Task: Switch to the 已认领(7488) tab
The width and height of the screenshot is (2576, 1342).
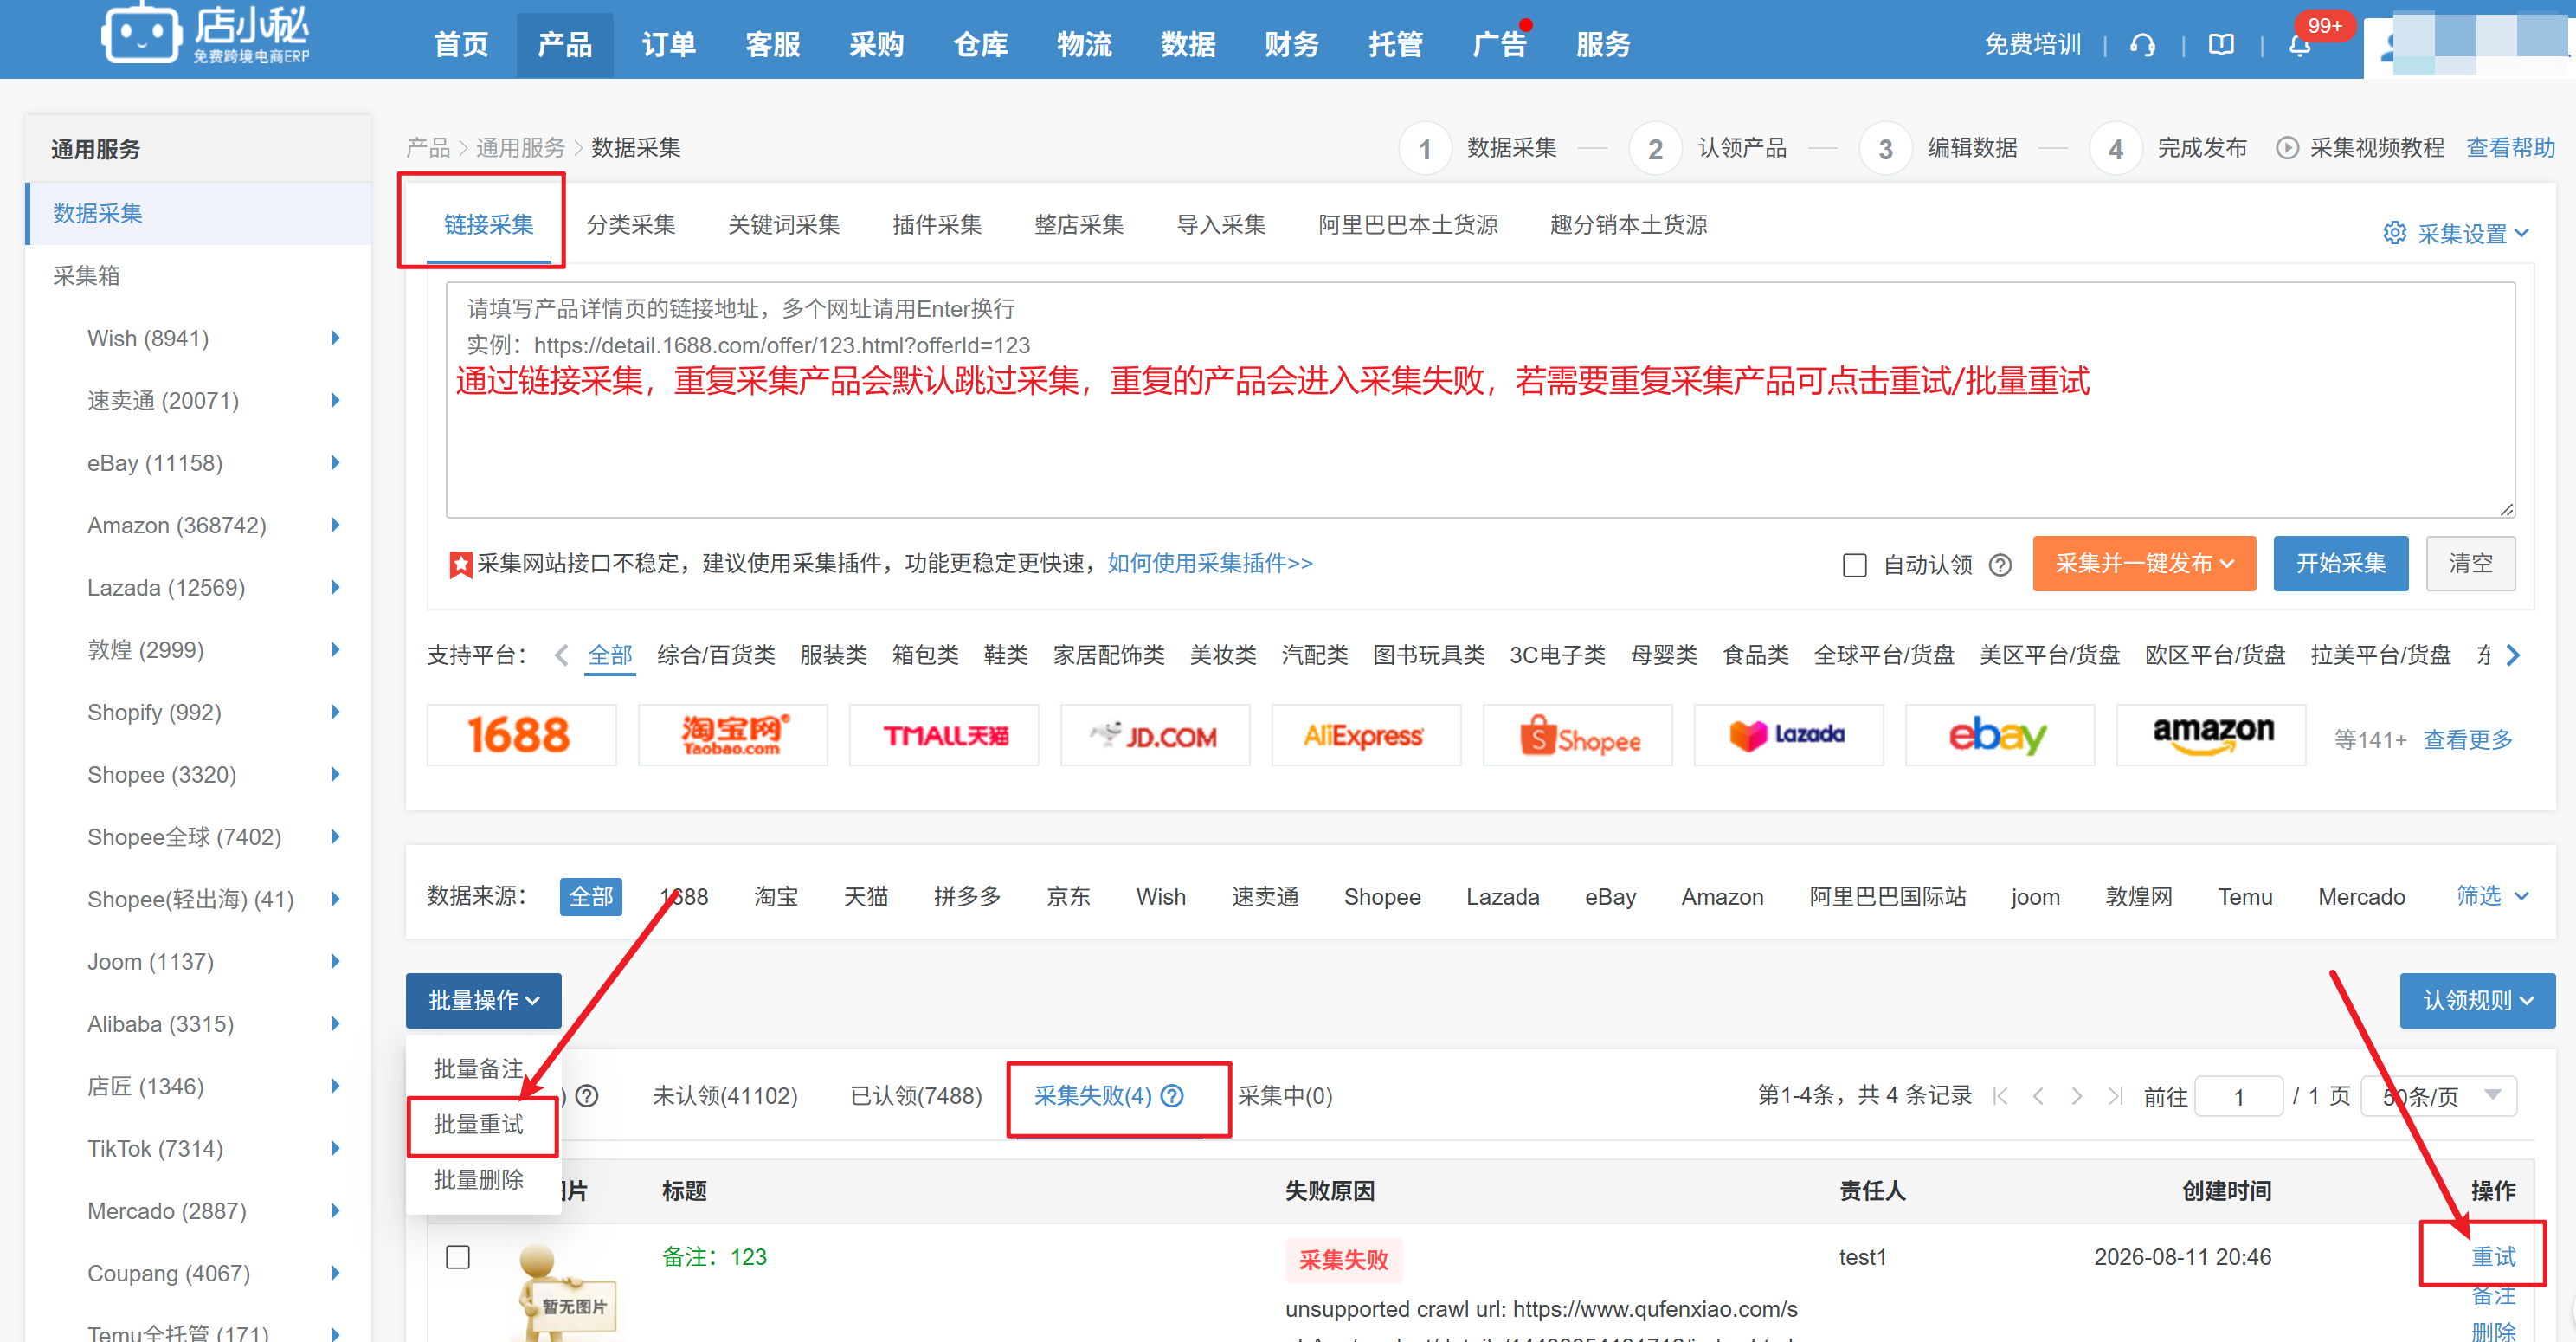Action: 916,1096
